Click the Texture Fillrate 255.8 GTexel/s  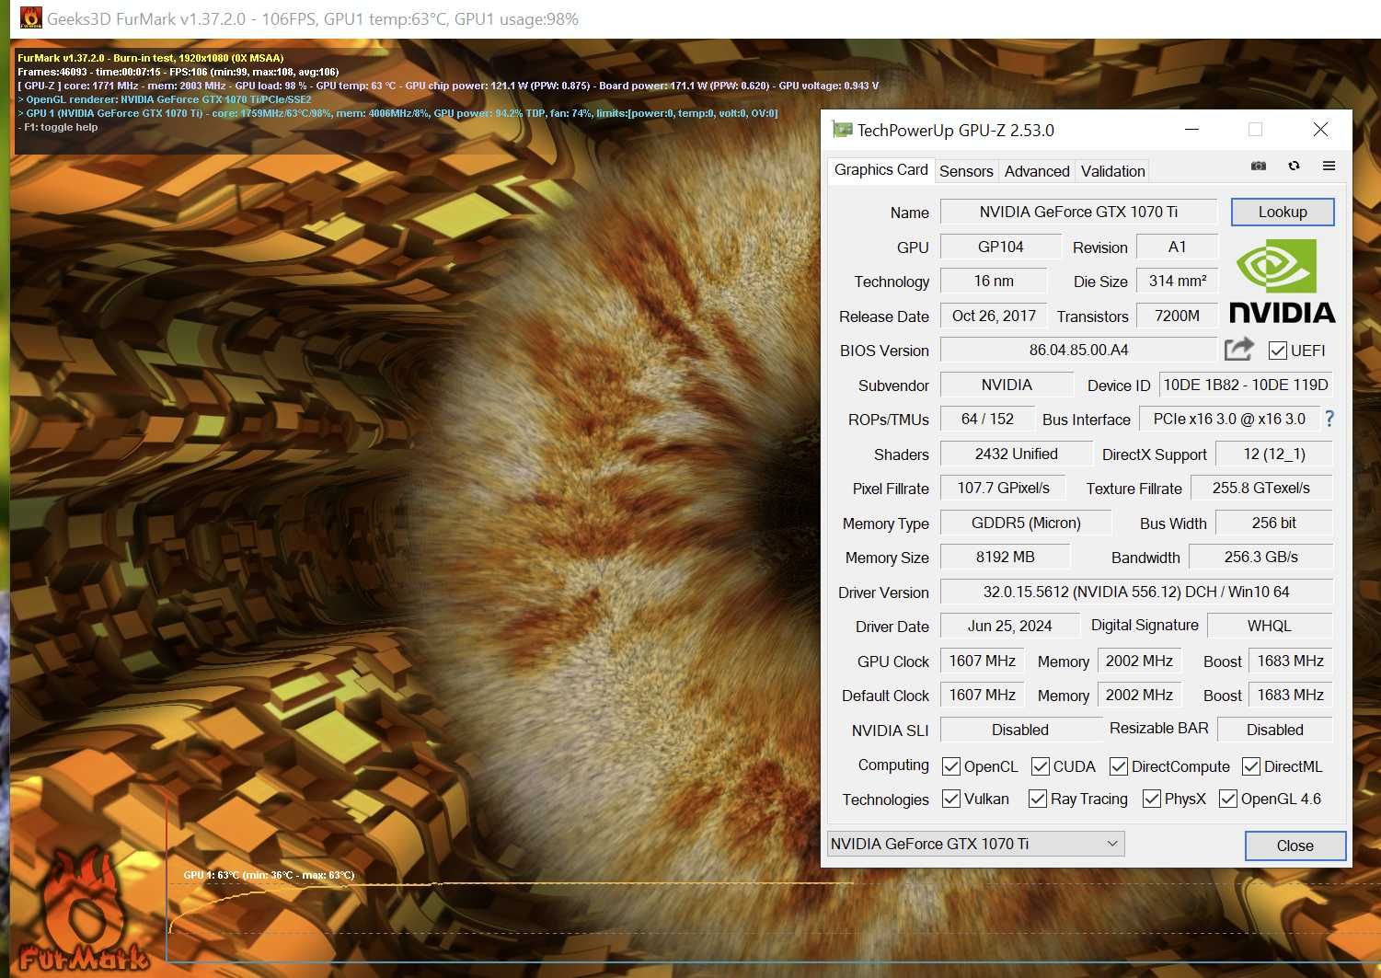click(x=1261, y=488)
